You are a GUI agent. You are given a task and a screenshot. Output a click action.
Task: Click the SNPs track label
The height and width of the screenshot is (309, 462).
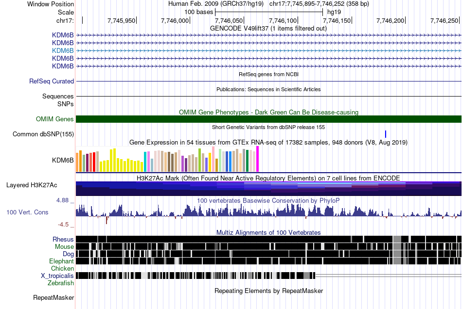click(x=66, y=104)
